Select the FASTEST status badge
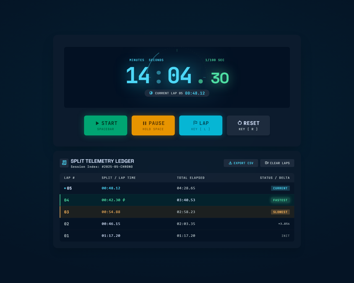The height and width of the screenshot is (283, 354). click(x=280, y=200)
